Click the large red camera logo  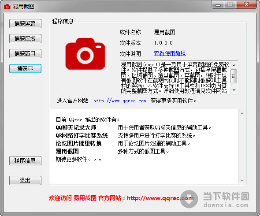click(85, 54)
